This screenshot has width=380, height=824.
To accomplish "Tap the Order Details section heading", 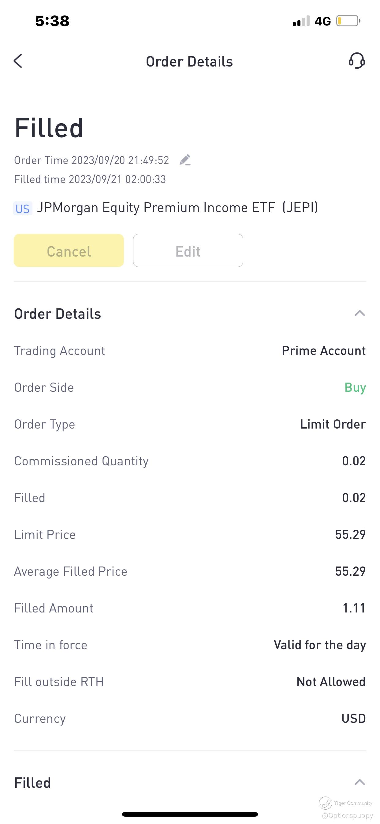I will click(58, 314).
